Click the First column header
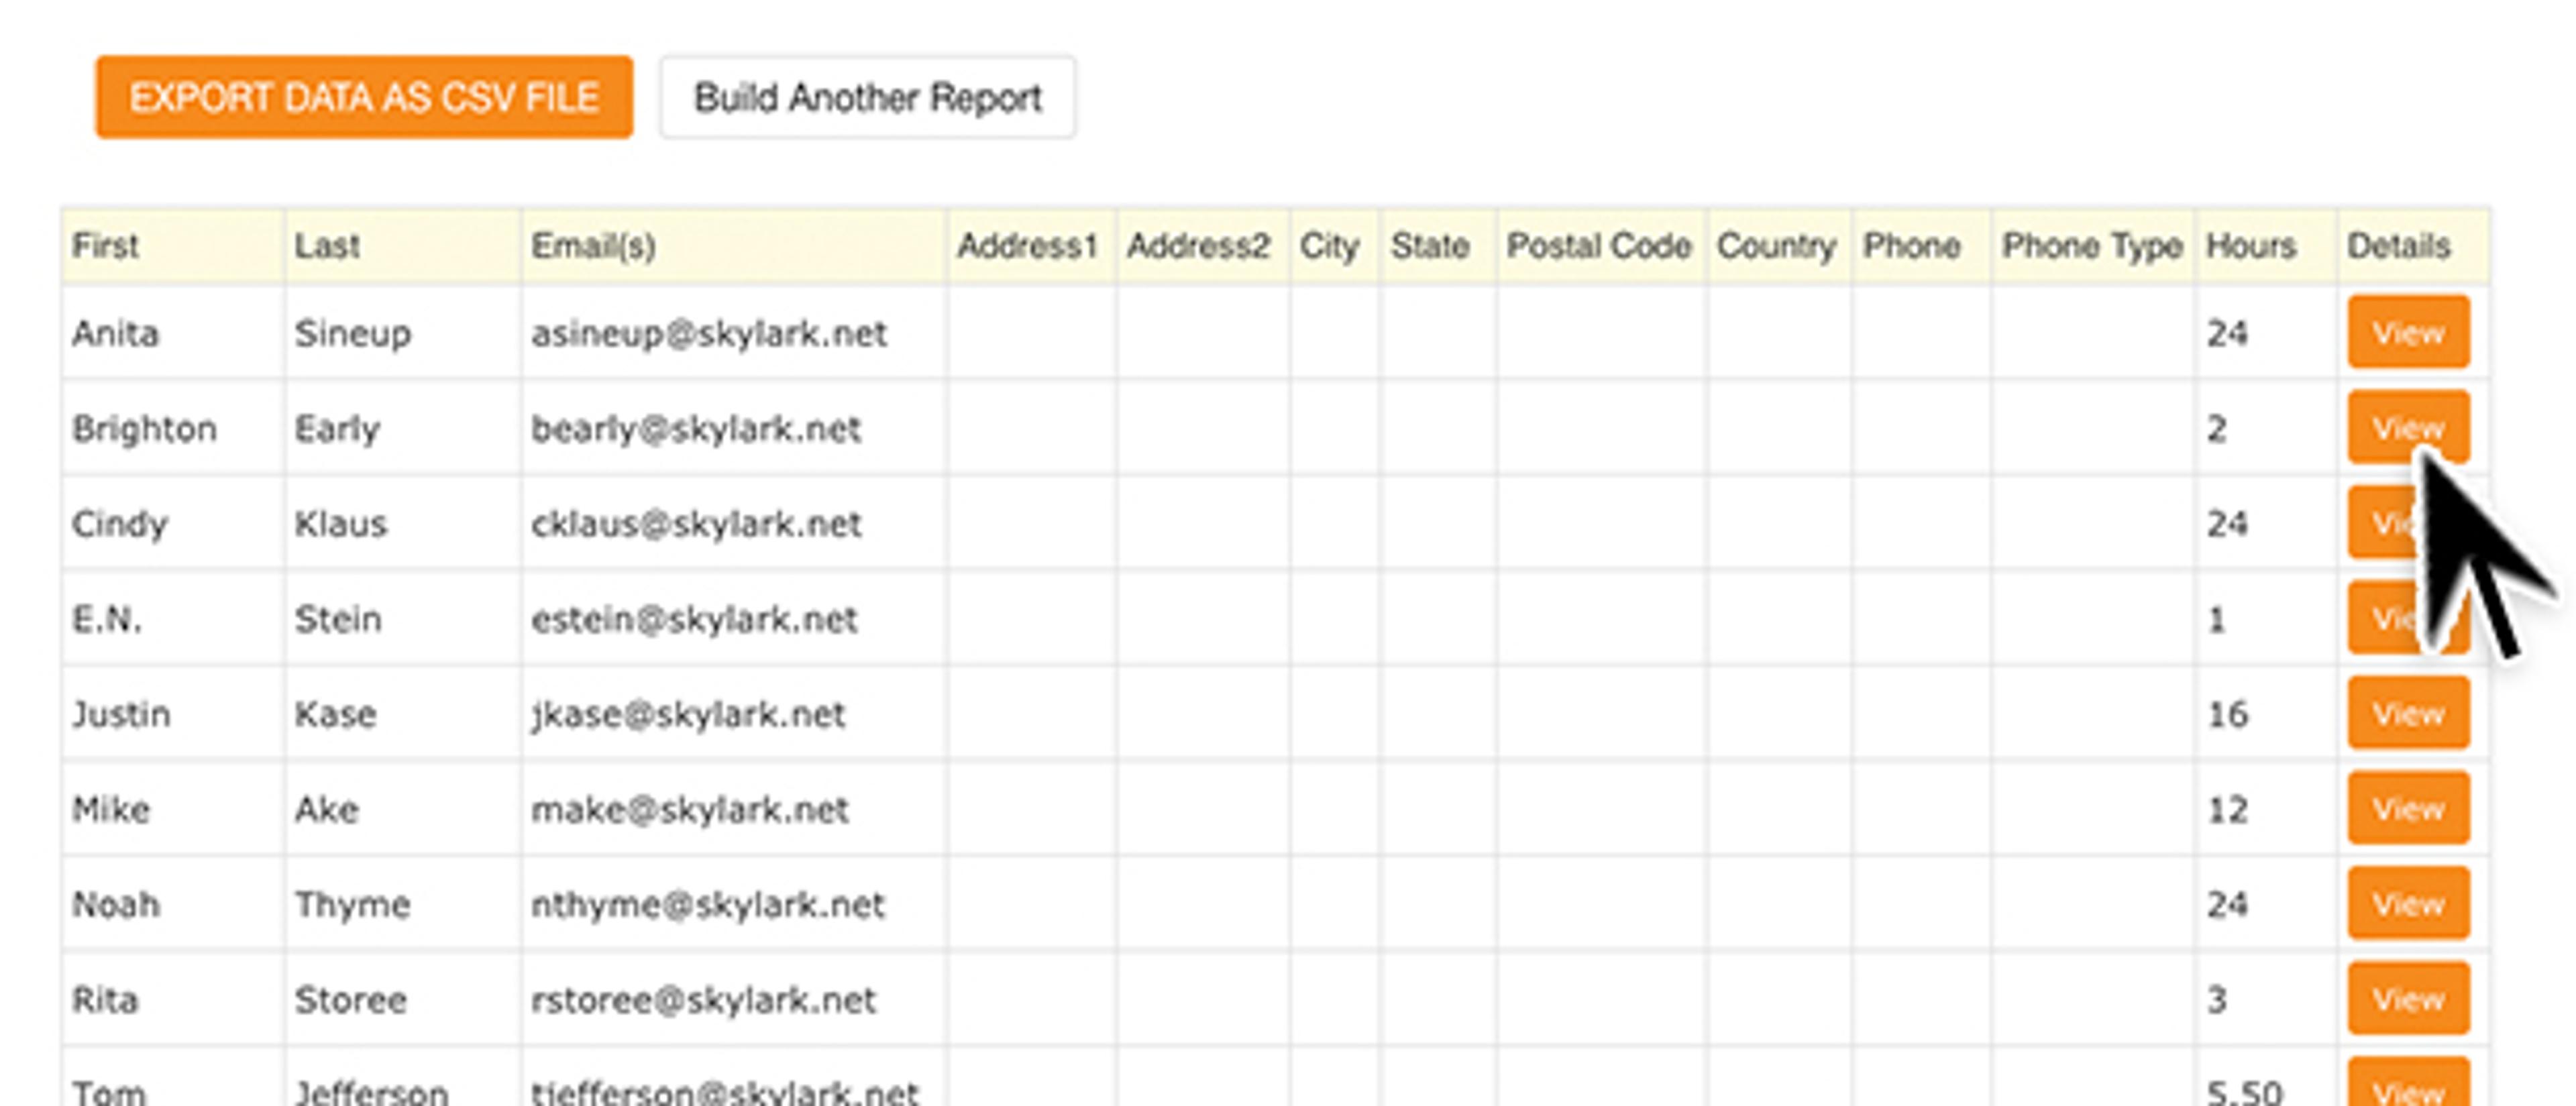Screen dimensions: 2576x1106 tap(106, 246)
